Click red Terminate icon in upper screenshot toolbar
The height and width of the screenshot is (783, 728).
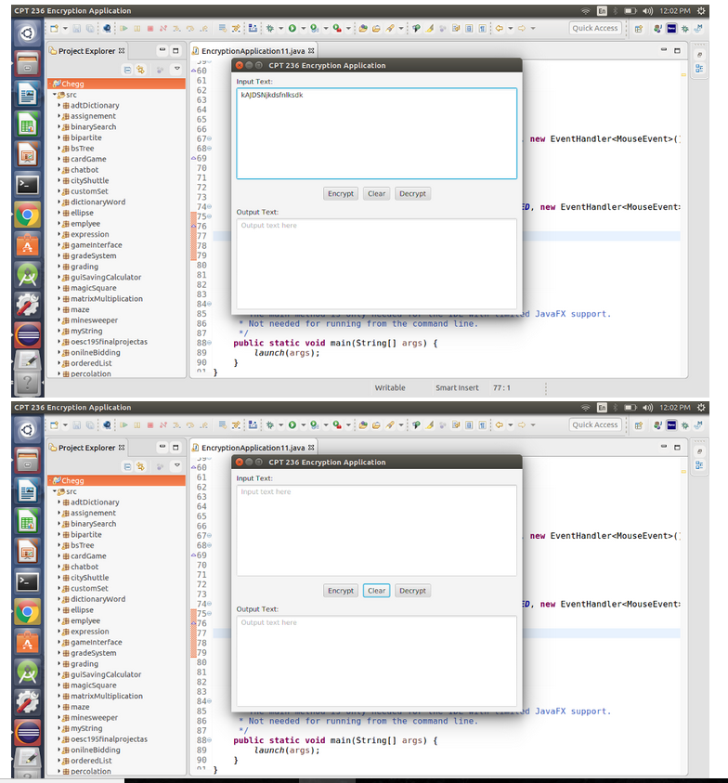pos(150,29)
